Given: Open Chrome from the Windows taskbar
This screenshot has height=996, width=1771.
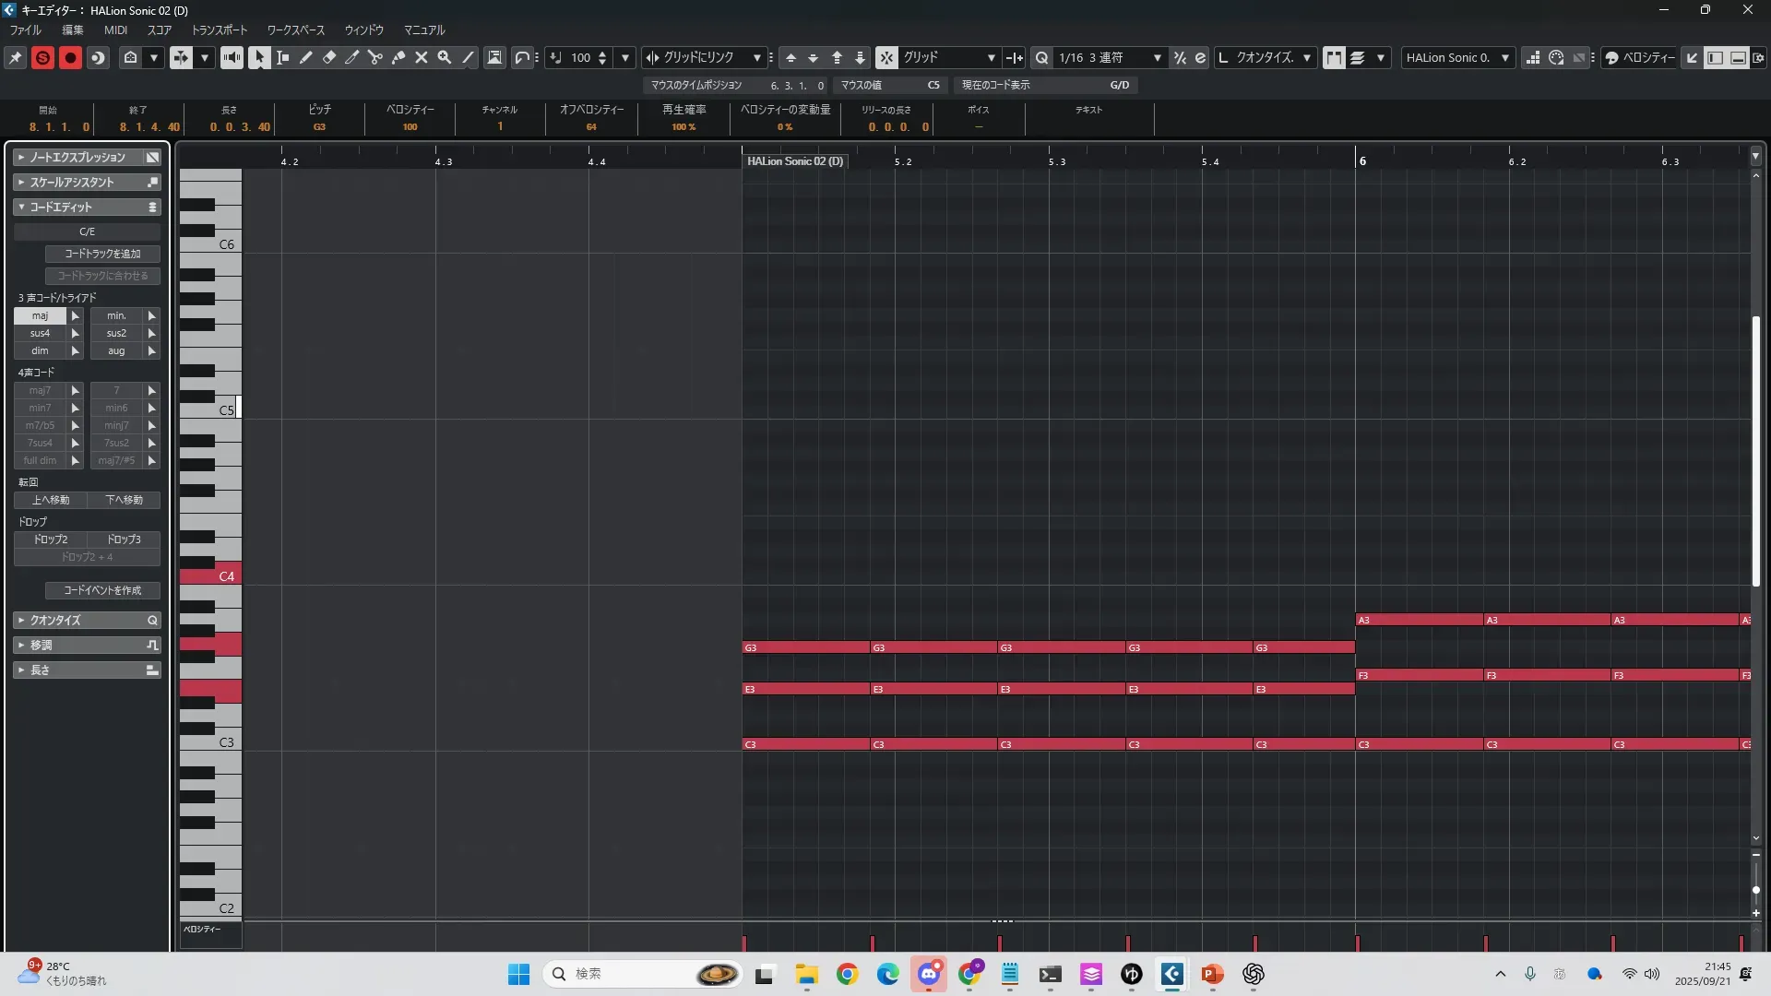Looking at the screenshot, I should 847,974.
